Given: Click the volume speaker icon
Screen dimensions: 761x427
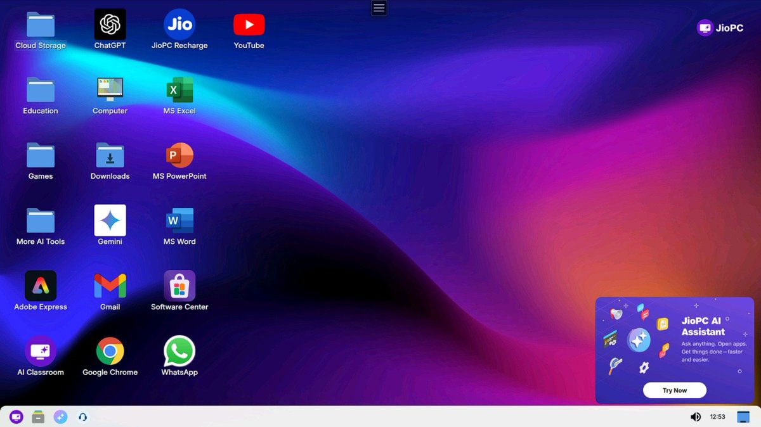Looking at the screenshot, I should point(696,417).
